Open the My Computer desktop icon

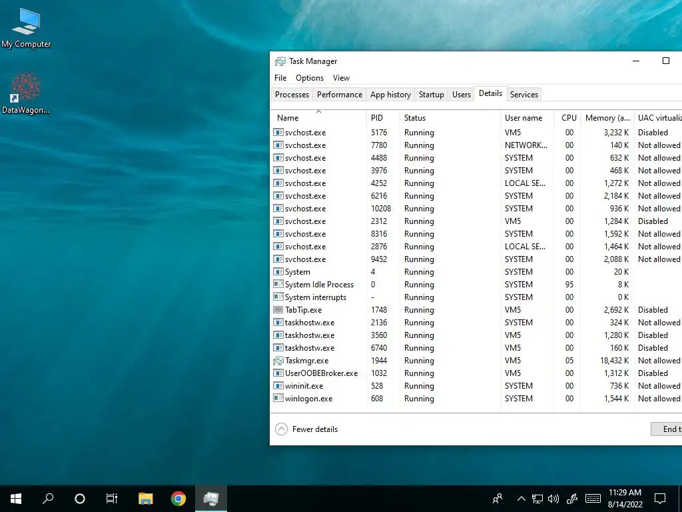click(26, 28)
